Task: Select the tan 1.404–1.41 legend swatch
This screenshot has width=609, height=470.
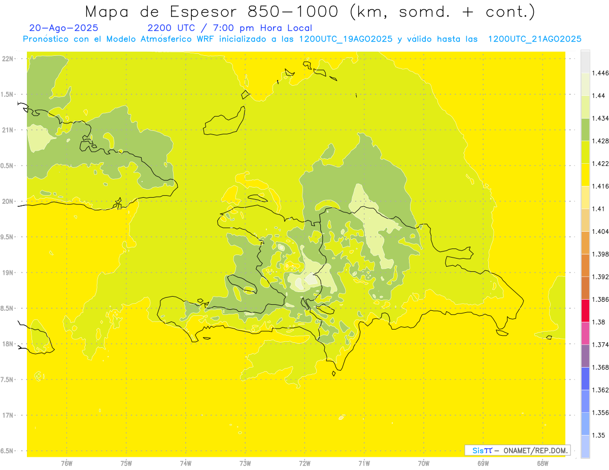Action: [x=585, y=220]
